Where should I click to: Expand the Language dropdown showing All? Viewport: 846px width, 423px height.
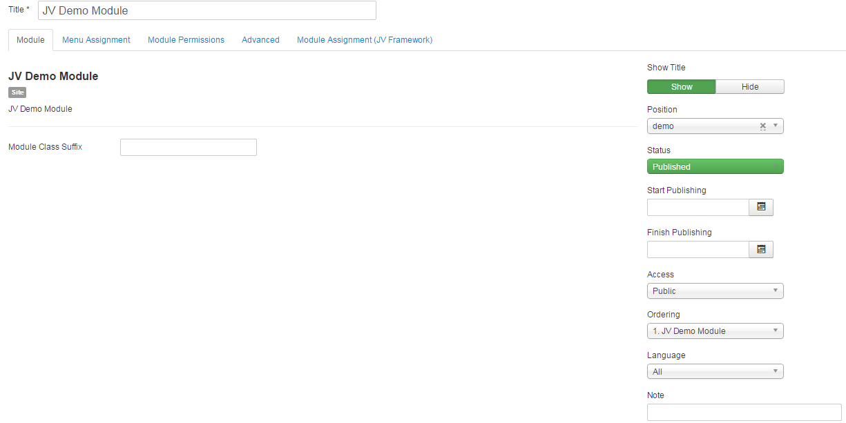click(715, 371)
